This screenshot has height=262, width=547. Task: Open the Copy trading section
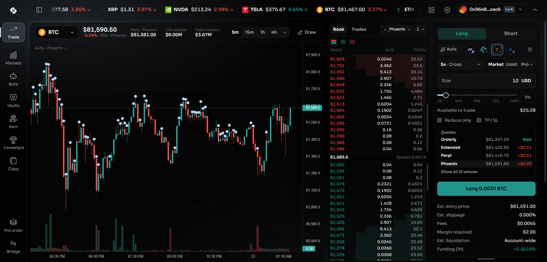click(13, 164)
